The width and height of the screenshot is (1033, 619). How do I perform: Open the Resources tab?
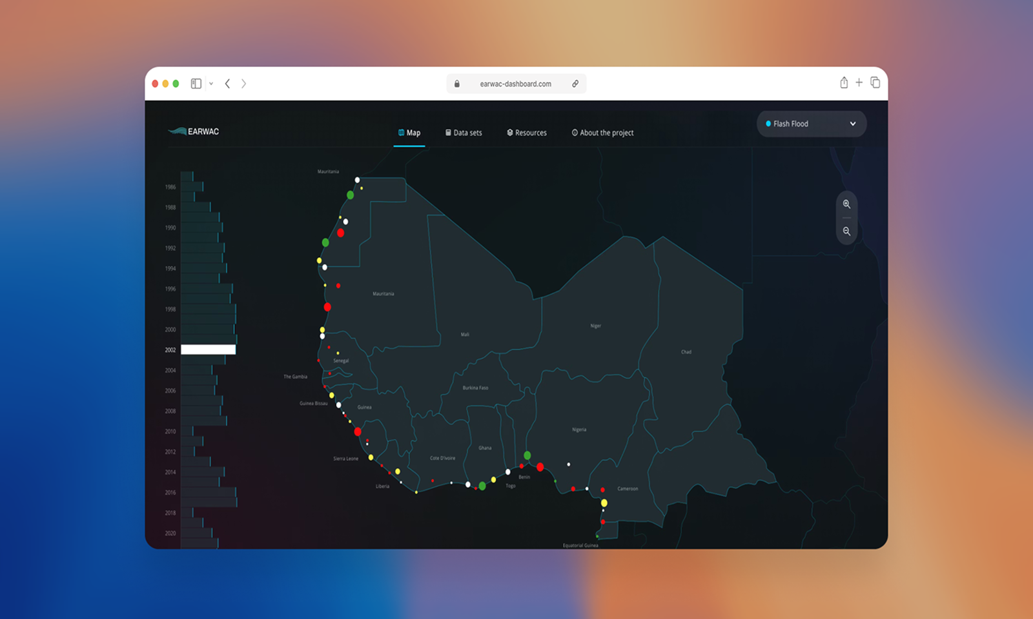coord(527,133)
